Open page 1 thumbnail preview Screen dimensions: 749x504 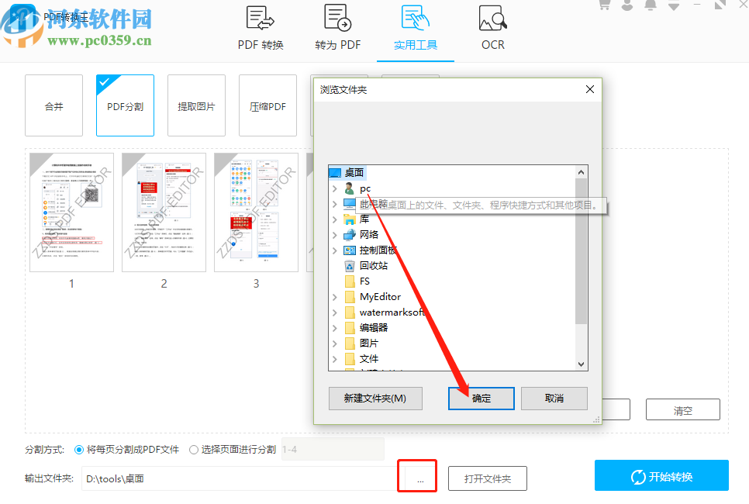coord(71,212)
